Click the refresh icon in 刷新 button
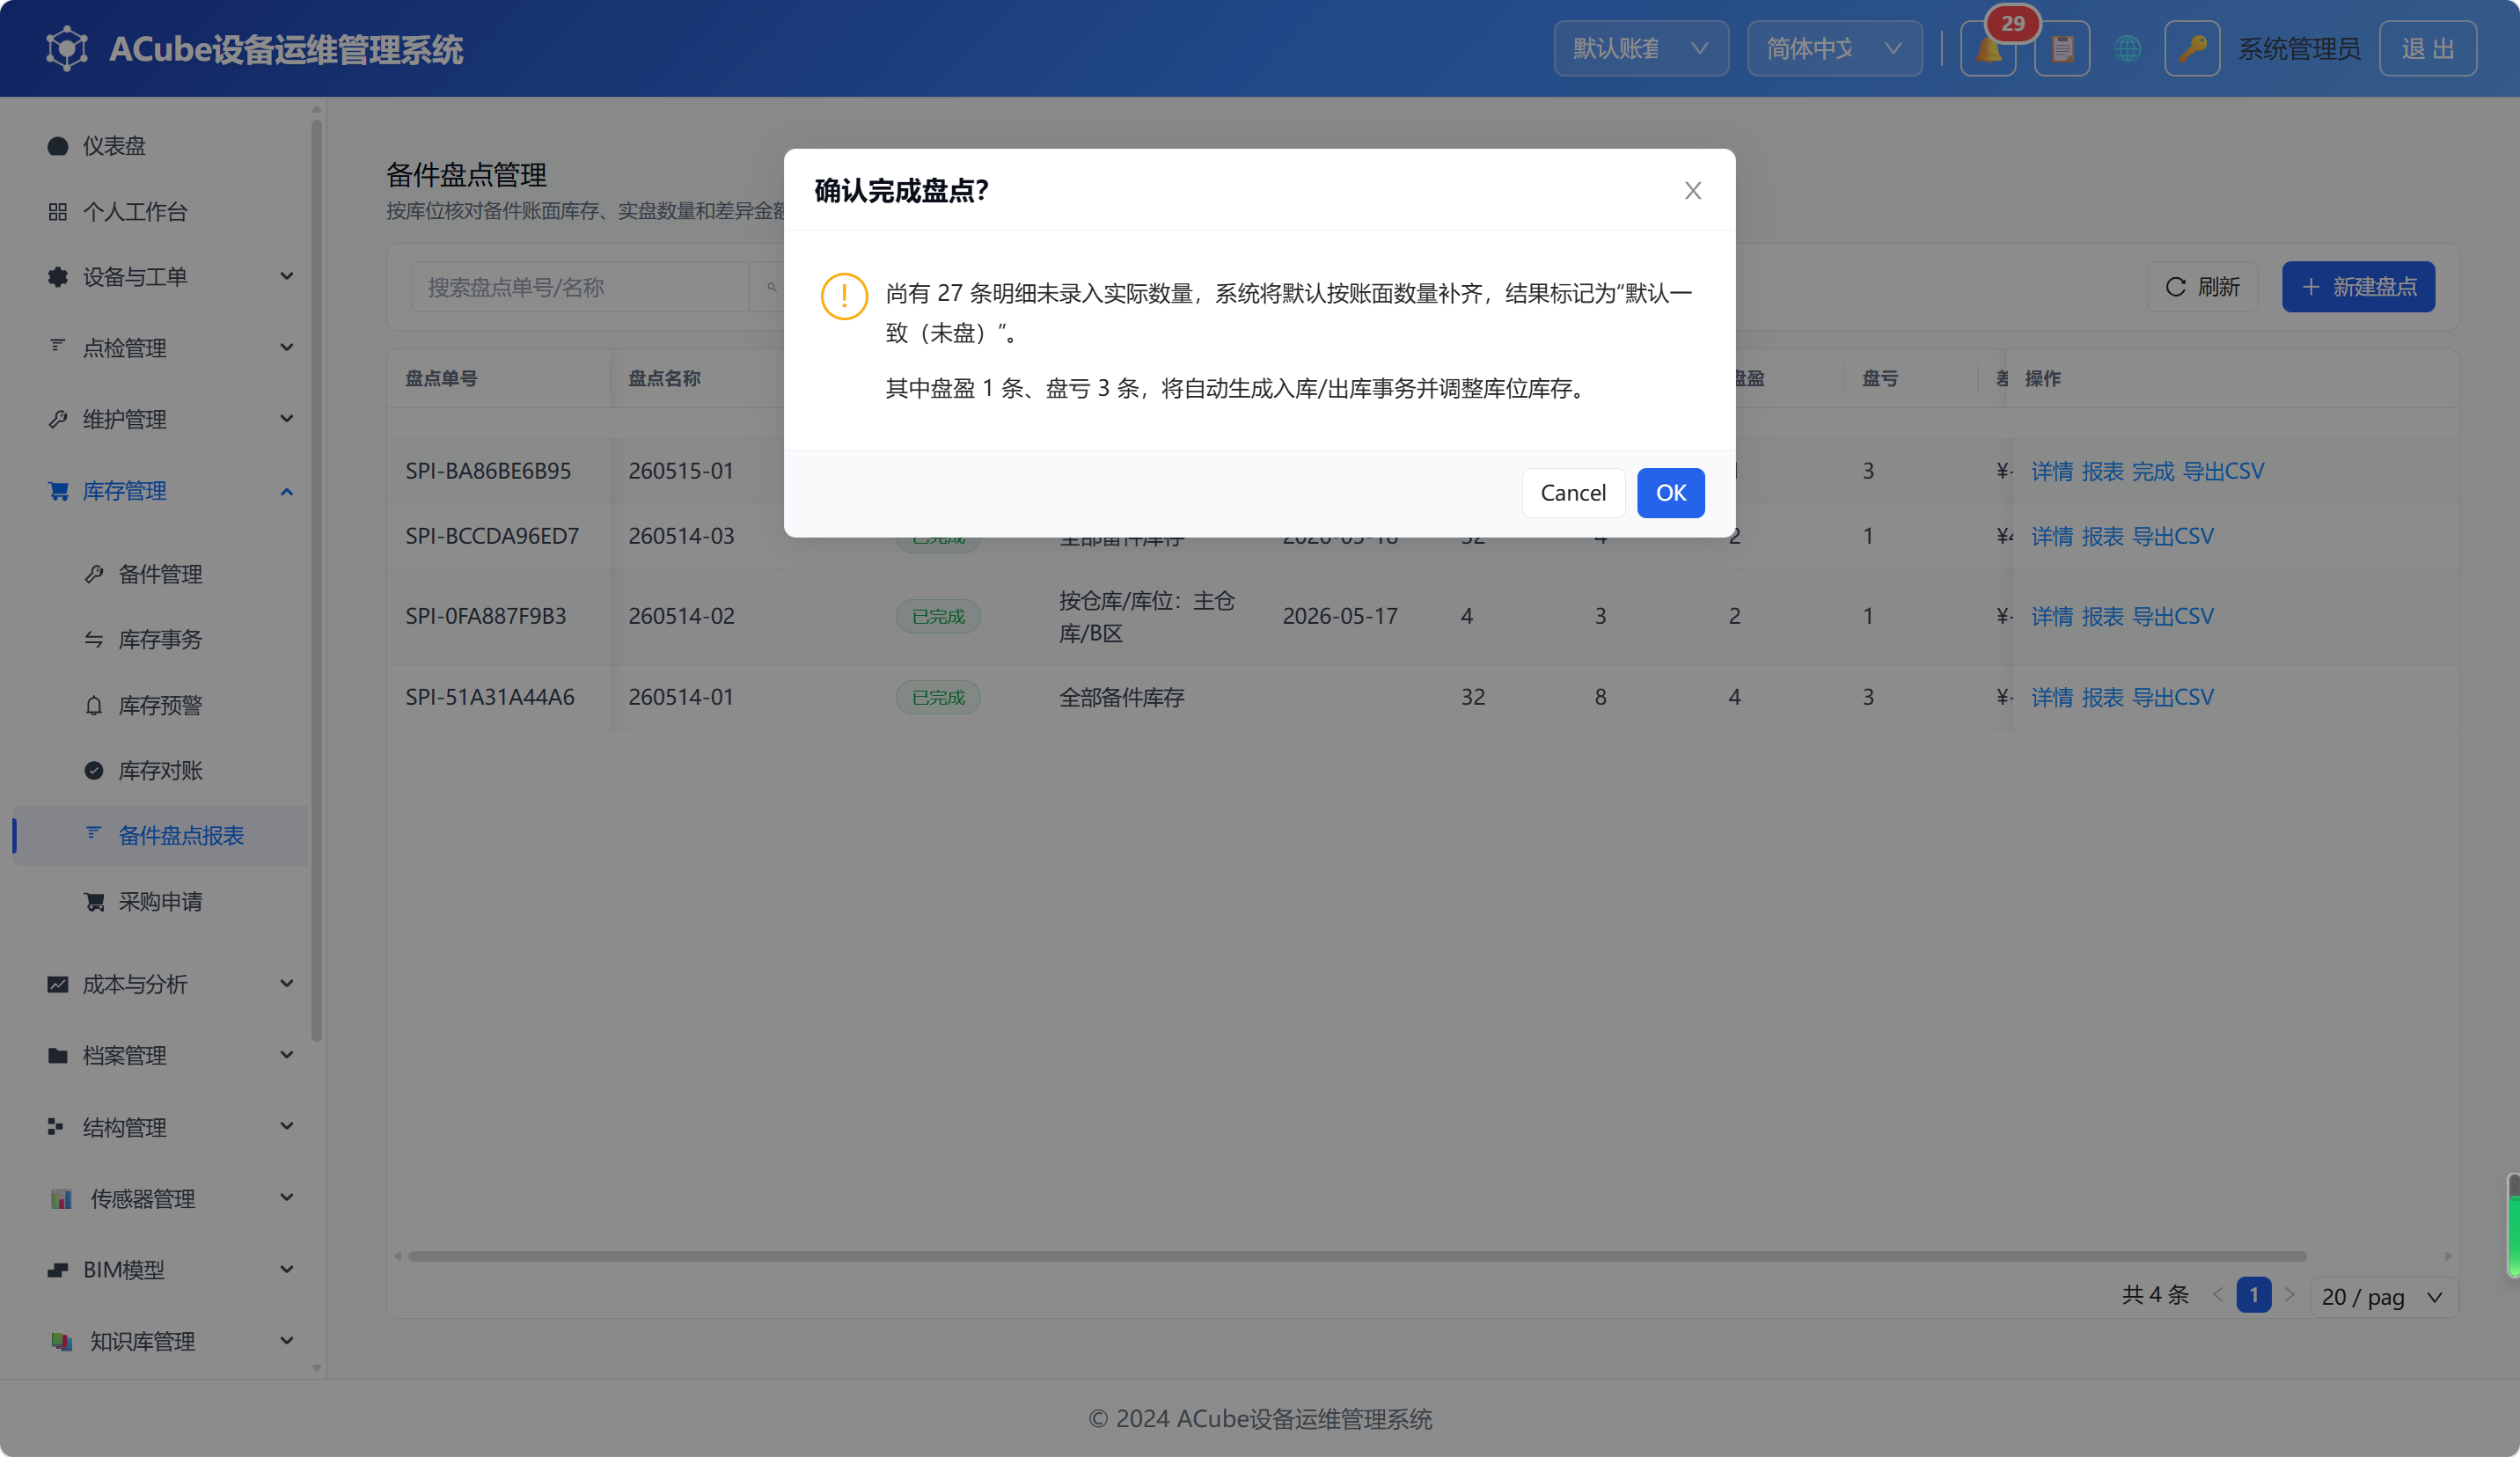2520x1457 pixels. [2175, 287]
